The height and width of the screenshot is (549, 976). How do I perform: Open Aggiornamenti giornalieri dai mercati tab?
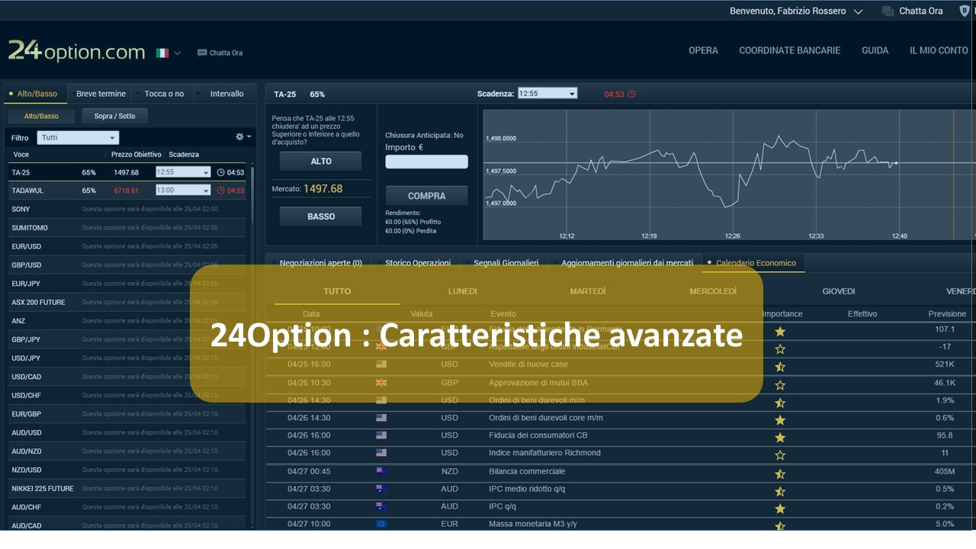click(627, 263)
